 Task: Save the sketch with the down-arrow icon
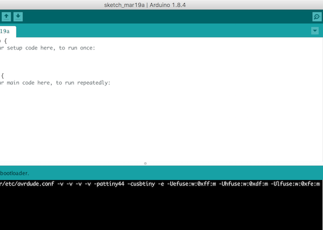[x=18, y=17]
